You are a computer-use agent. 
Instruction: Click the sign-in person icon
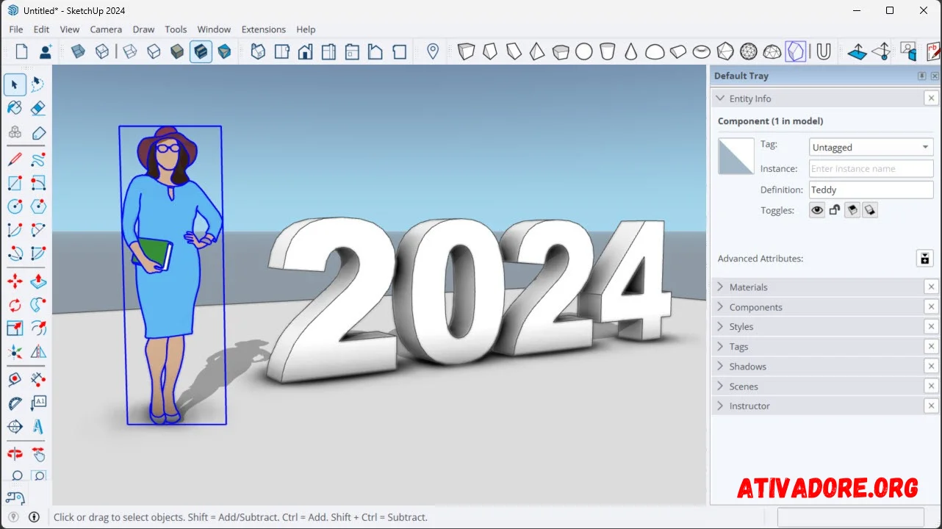[46, 51]
